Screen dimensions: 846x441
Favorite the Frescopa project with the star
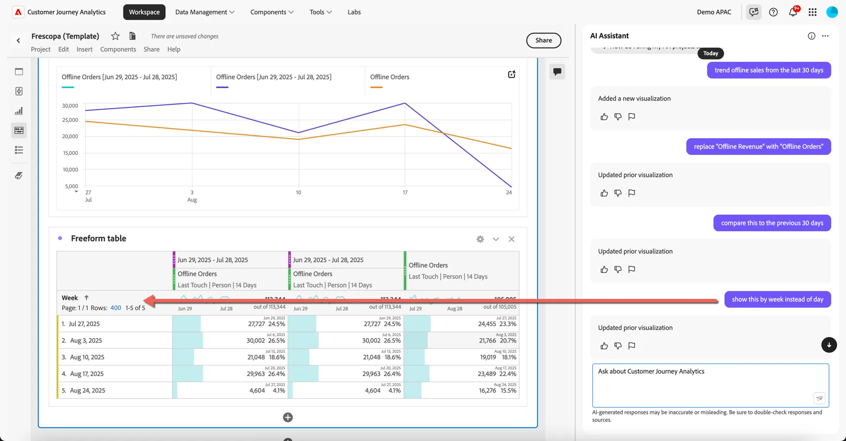click(116, 36)
